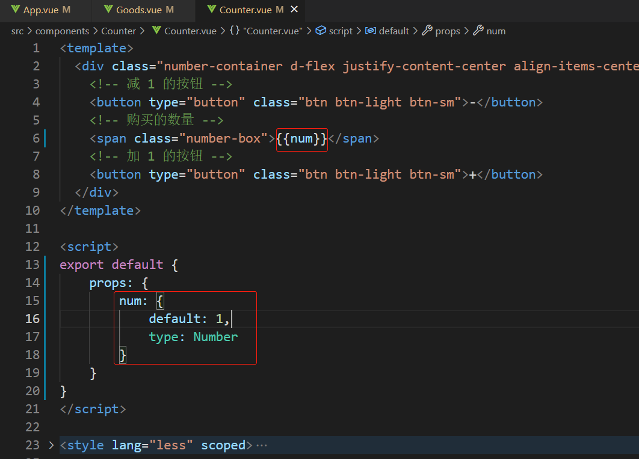
Task: Click the folded ellipsis after style tag
Action: [262, 446]
